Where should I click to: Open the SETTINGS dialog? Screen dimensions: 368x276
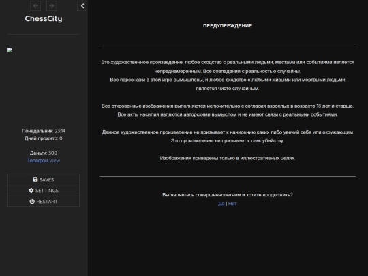pyautogui.click(x=44, y=191)
